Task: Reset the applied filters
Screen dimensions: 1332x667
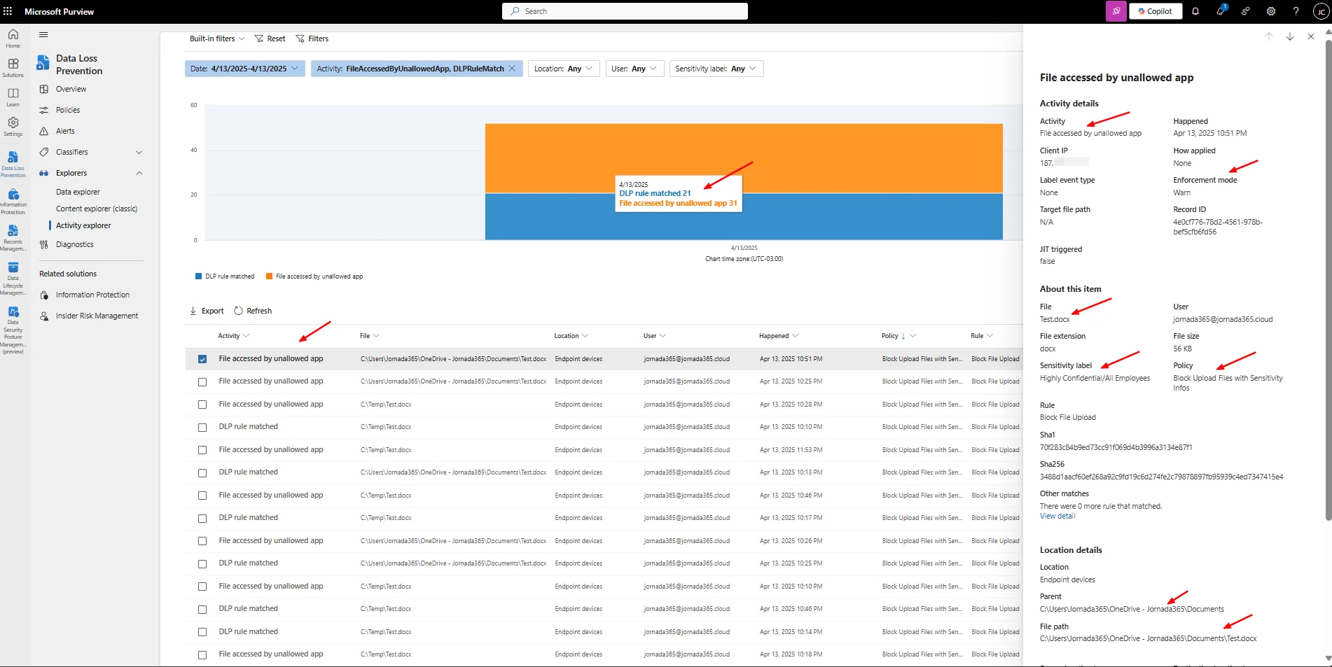Action: (270, 38)
